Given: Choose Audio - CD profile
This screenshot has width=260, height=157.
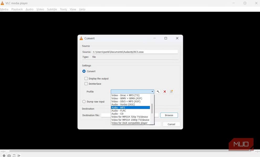Looking at the screenshot, I should pos(130,114).
